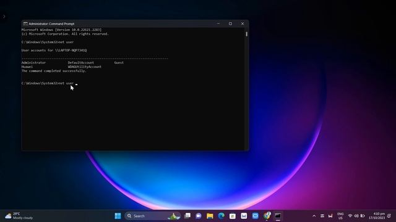This screenshot has width=396, height=222.
Task: Click the Command Prompt vertical scrollbar thumb
Action: 246,34
